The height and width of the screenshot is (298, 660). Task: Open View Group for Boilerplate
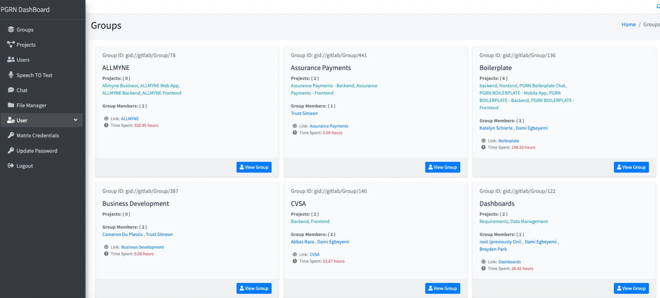[x=631, y=167]
